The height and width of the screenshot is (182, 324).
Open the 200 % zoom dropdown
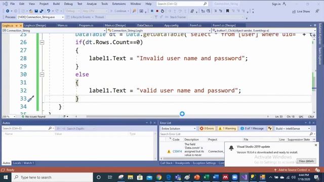pos(9,117)
